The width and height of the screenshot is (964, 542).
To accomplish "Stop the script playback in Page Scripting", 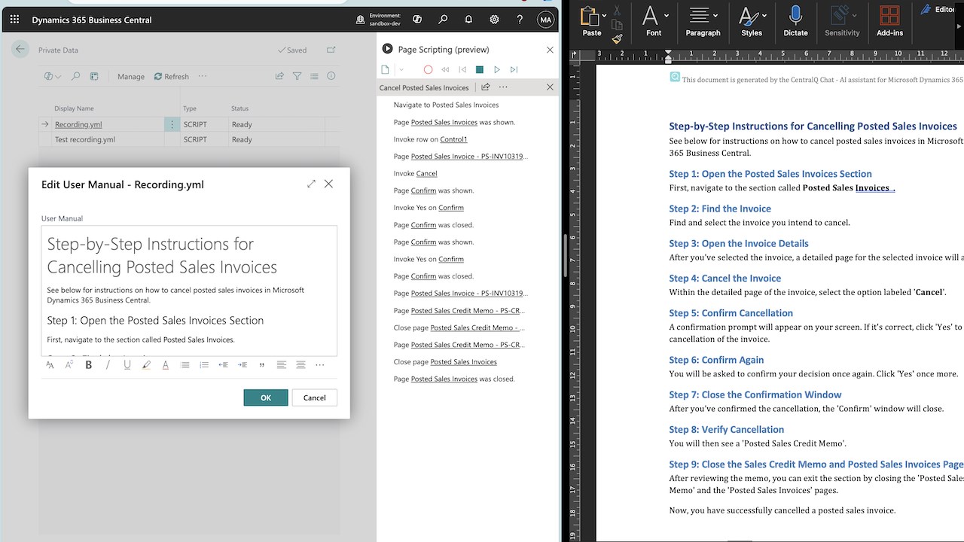I will click(x=479, y=69).
